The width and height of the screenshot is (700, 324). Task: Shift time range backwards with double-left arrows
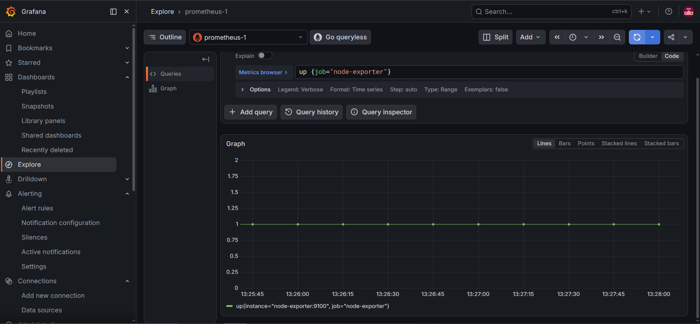pos(557,37)
